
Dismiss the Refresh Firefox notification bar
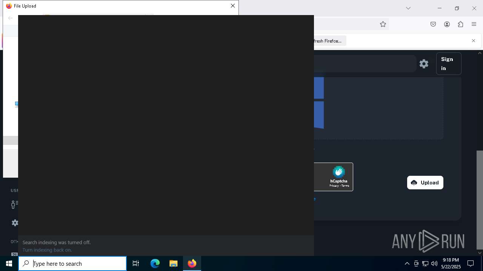[x=474, y=41]
